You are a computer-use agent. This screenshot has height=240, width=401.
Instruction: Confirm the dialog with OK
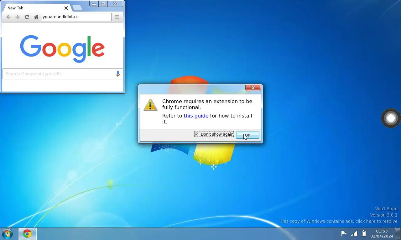coord(247,135)
